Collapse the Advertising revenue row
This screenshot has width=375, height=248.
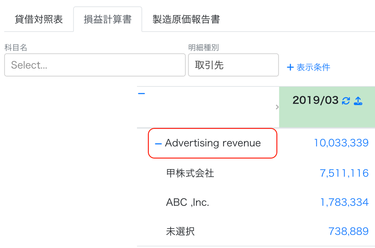click(158, 144)
